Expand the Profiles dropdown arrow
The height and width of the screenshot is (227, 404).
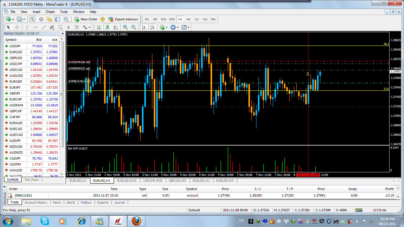coord(24,19)
